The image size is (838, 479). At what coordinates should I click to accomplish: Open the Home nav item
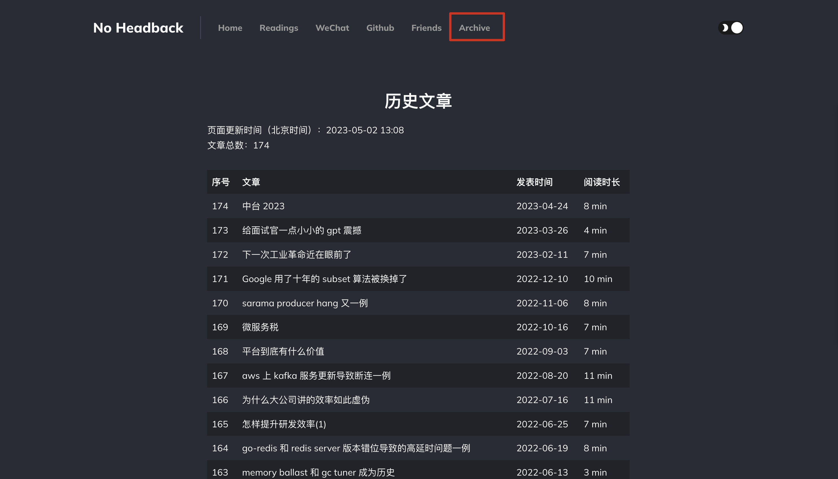230,28
